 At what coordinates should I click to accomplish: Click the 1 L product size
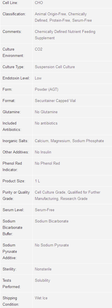[x=37, y=181]
